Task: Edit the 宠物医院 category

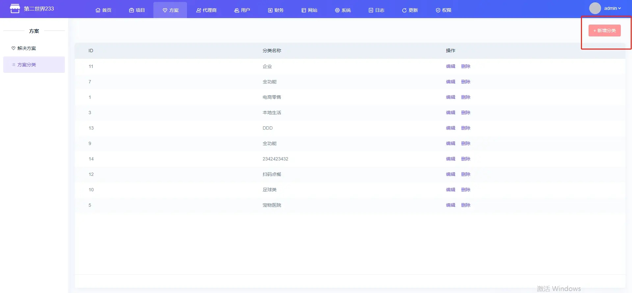Action: click(450, 205)
